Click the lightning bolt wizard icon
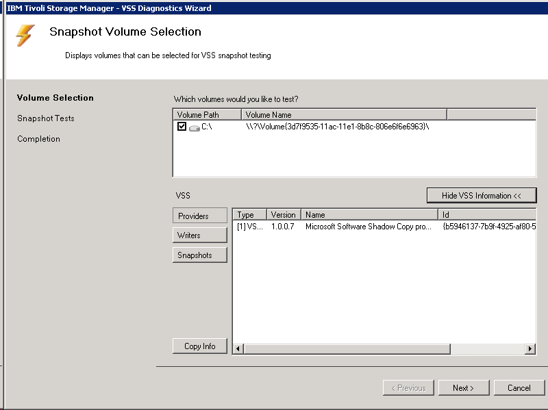The width and height of the screenshot is (548, 410). click(25, 36)
